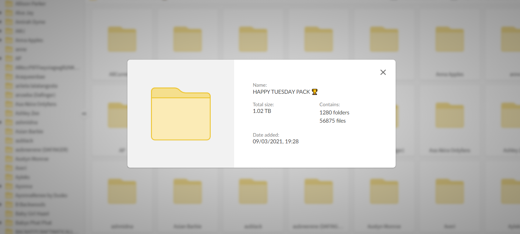Click the date added value 09/03/2021, 19:28
Screen dimensions: 520x234
pyautogui.click(x=276, y=141)
